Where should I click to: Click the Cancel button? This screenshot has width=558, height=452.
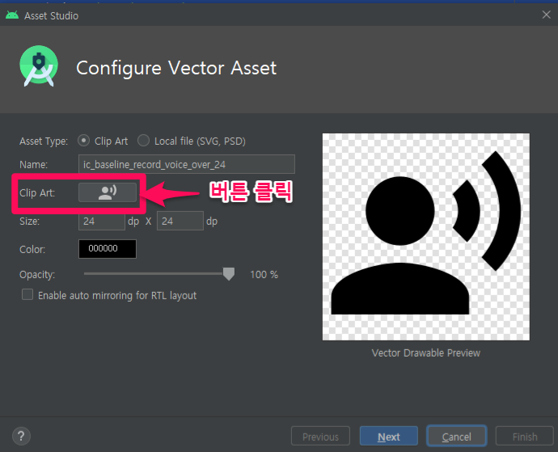[457, 436]
